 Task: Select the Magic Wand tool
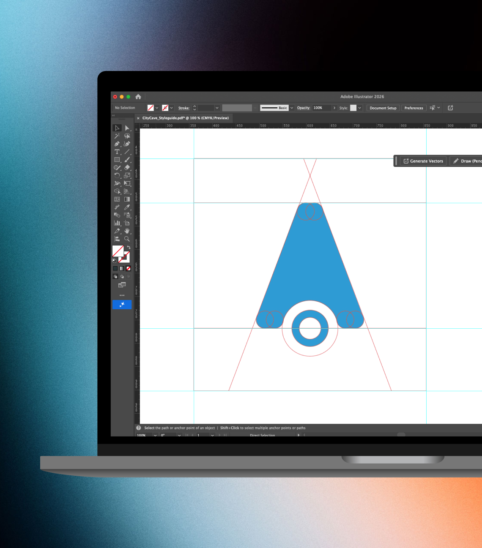point(117,136)
